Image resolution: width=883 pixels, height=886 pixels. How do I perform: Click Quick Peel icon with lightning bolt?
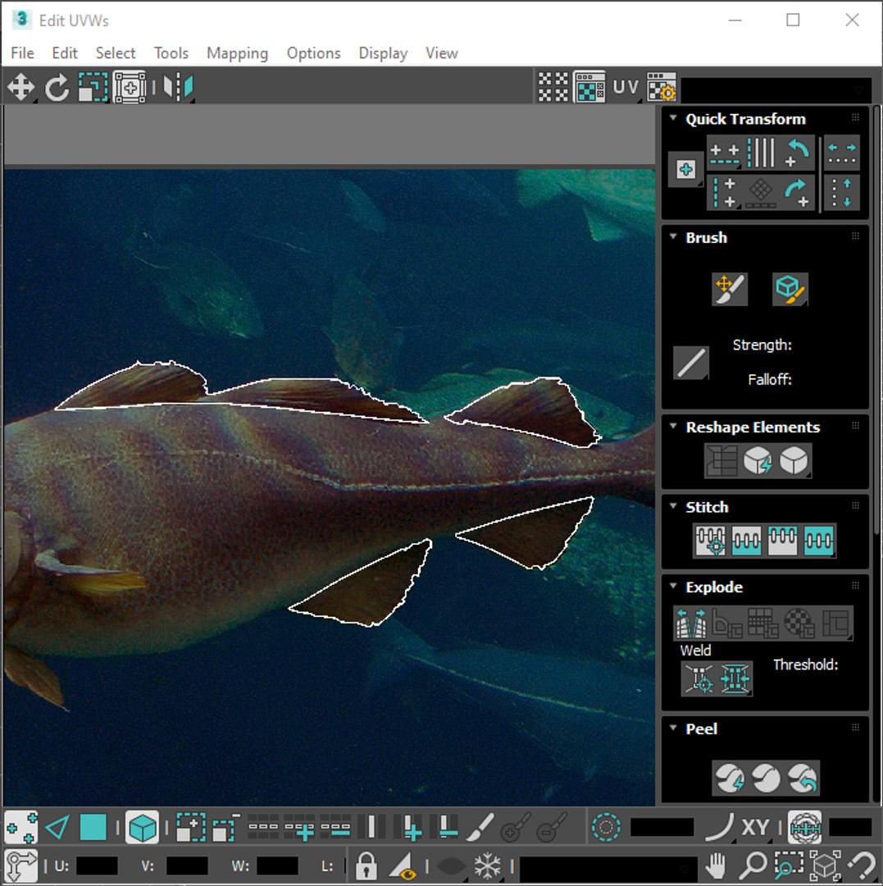(730, 778)
